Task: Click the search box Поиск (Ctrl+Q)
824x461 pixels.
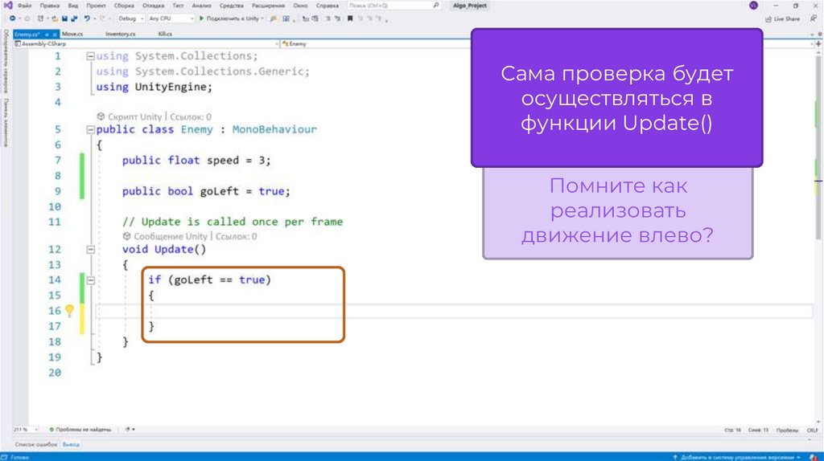Action: click(x=393, y=6)
